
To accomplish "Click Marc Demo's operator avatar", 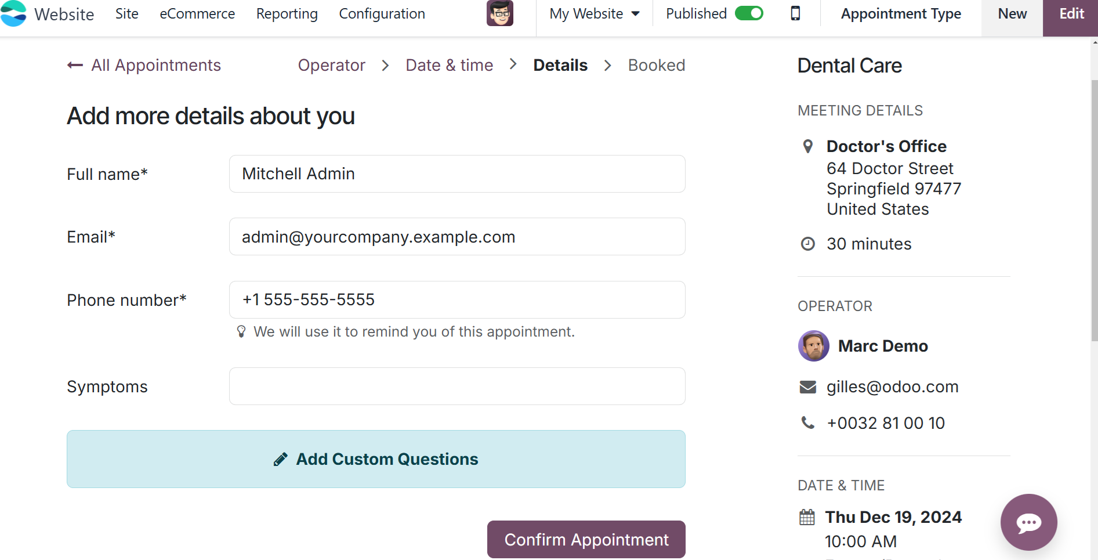I will click(x=813, y=346).
